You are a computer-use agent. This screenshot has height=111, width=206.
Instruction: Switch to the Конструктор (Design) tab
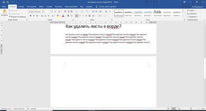coord(31,6)
